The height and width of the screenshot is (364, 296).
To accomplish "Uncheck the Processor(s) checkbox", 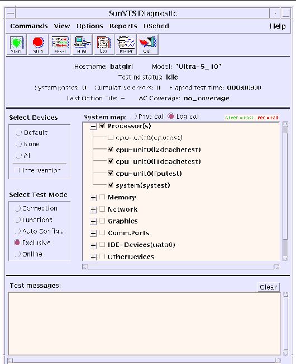I will tap(102, 126).
